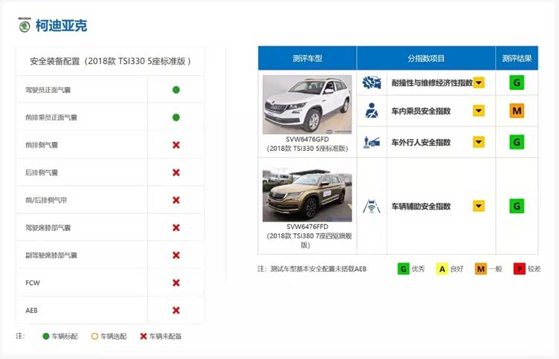This screenshot has width=559, height=359.
Task: Click the green G 优秀 legend swatch
Action: [x=403, y=268]
